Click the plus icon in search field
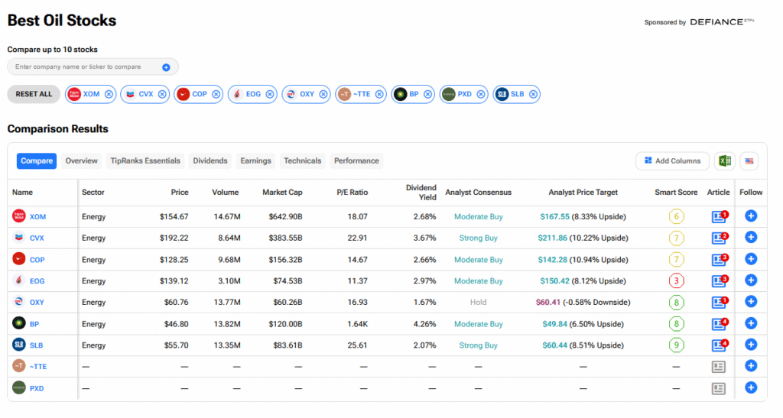 [166, 67]
